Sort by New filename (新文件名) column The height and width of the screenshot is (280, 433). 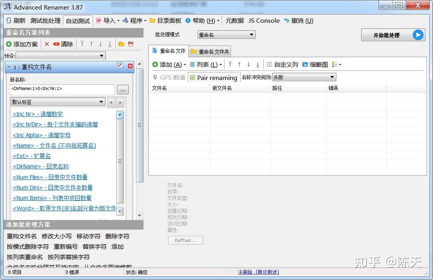pyautogui.click(x=240, y=88)
